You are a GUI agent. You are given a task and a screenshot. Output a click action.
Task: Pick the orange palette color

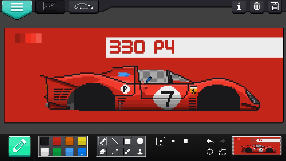point(69,141)
